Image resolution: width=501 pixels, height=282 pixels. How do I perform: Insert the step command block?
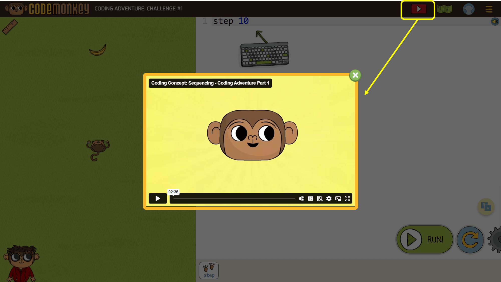(209, 270)
